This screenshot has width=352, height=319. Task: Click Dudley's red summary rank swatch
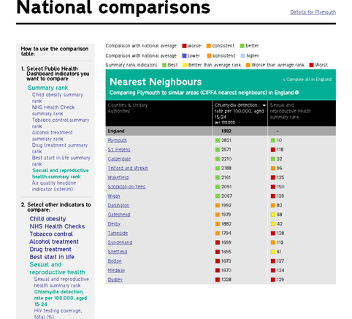pos(273,280)
